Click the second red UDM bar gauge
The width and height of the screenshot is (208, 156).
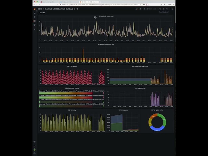tap(71, 97)
